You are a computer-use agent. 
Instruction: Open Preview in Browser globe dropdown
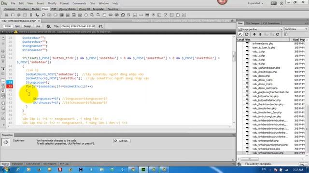(48, 26)
